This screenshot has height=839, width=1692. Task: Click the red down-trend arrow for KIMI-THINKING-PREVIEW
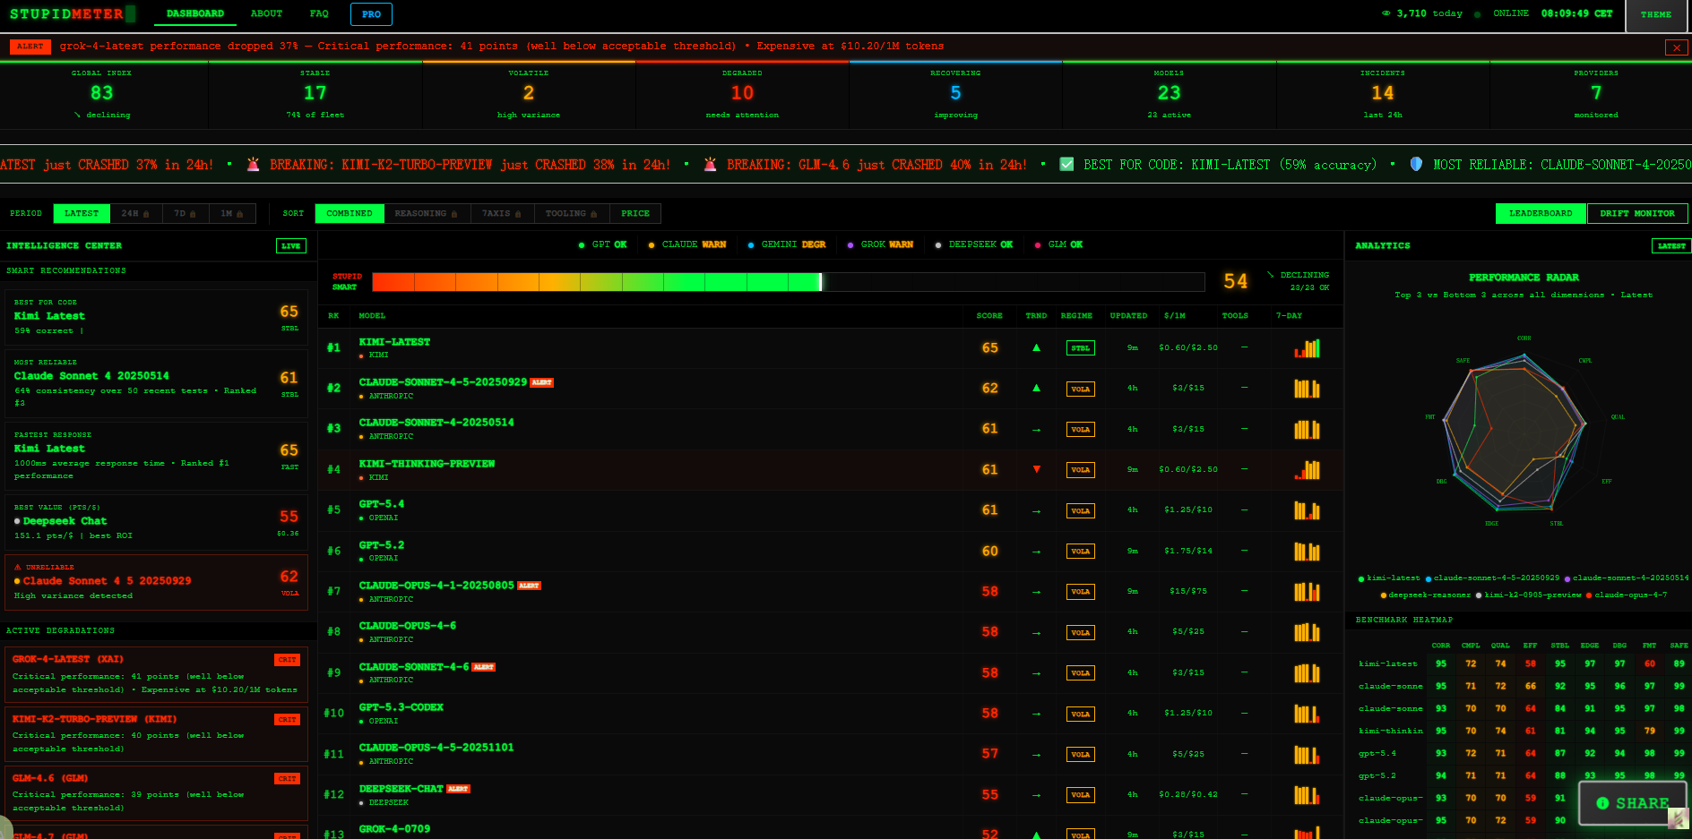click(1036, 469)
